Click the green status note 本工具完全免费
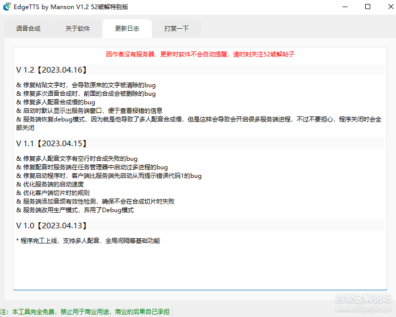Viewport: 396px width, 317px height. (x=85, y=312)
